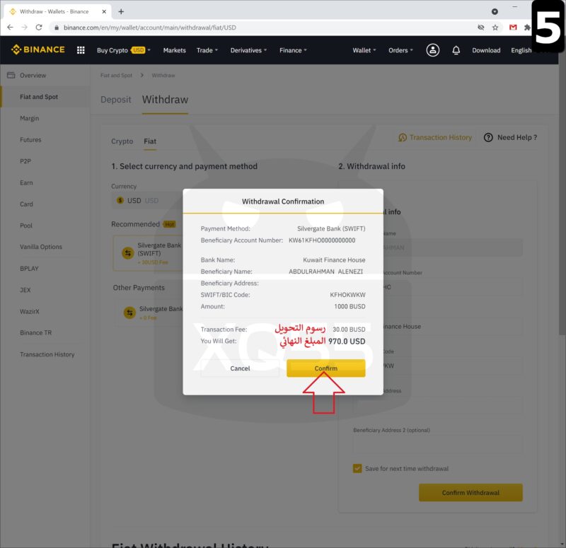This screenshot has width=566, height=548.
Task: Click the Need Help question icon
Action: click(x=488, y=138)
